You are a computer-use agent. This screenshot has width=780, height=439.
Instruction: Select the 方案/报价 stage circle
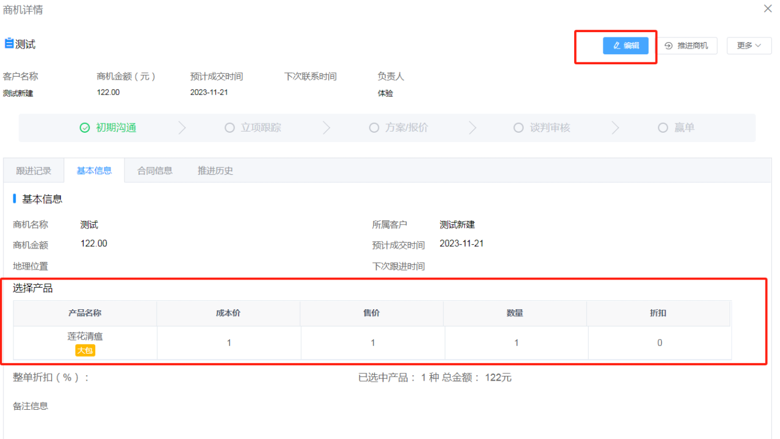(373, 127)
